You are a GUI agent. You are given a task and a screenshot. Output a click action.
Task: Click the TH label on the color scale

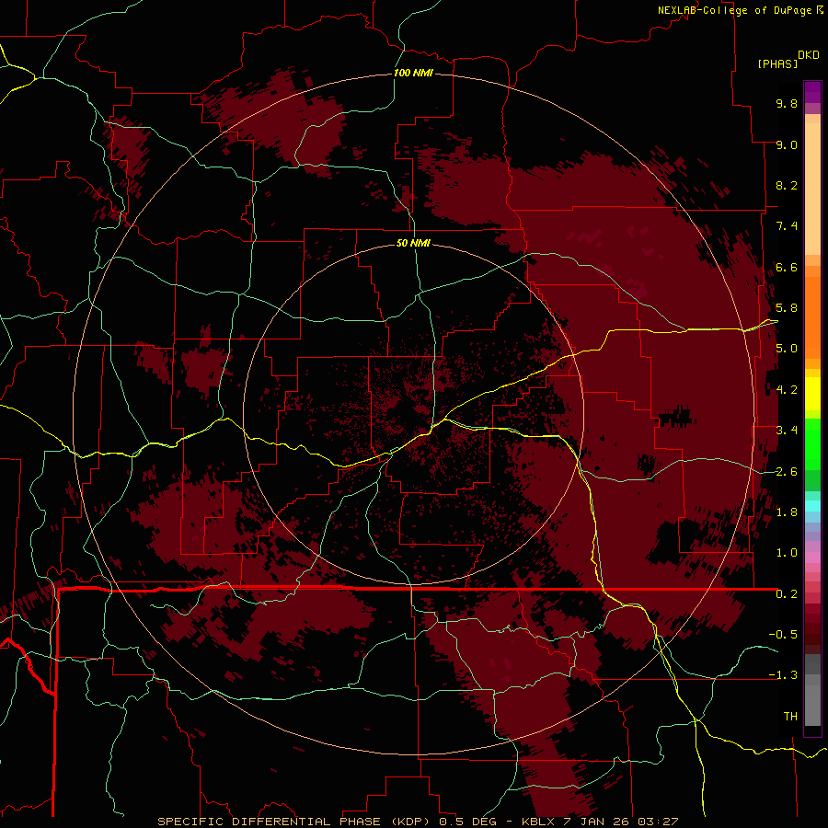click(x=790, y=717)
